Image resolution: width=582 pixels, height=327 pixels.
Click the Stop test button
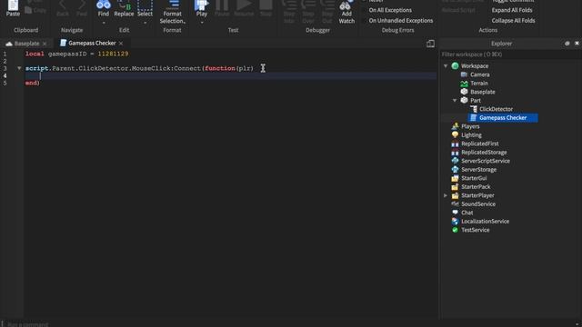pos(266,5)
